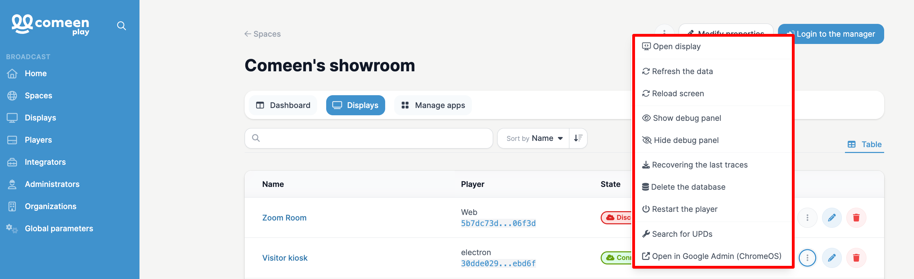The width and height of the screenshot is (914, 279).
Task: Open Zoom Room display link
Action: [284, 218]
